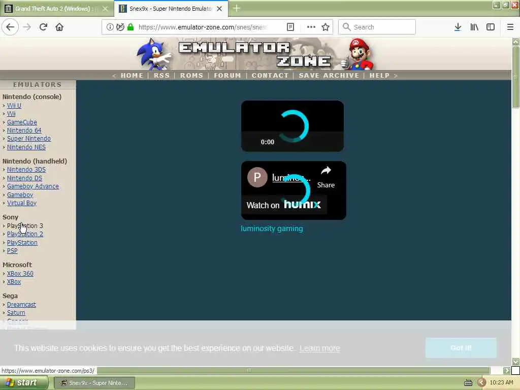Screen dimensions: 520x390
Task: Open a new tab with plus button
Action: [236, 8]
